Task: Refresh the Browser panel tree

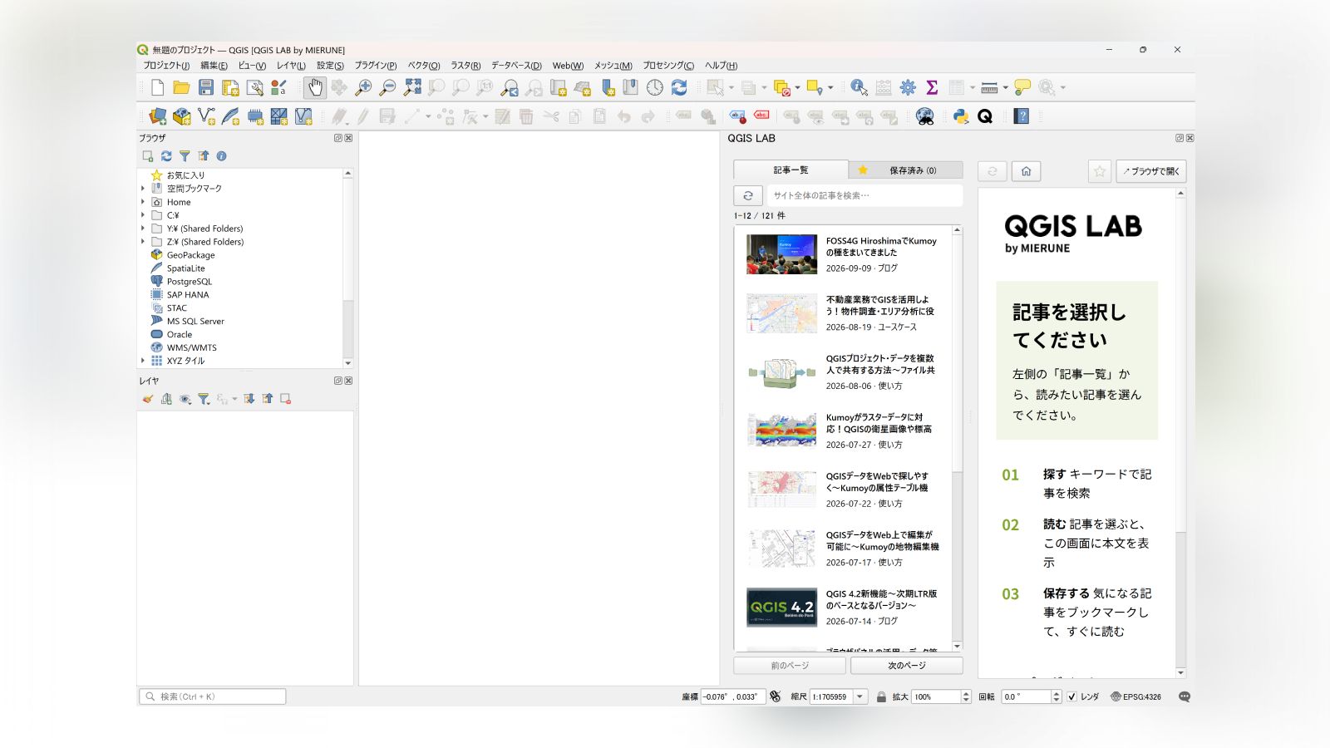Action: (x=166, y=156)
